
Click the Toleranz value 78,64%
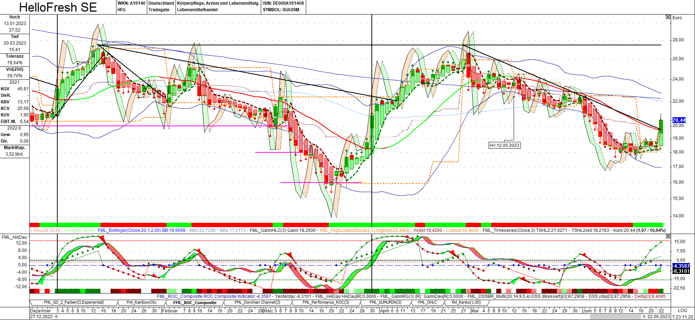15,63
